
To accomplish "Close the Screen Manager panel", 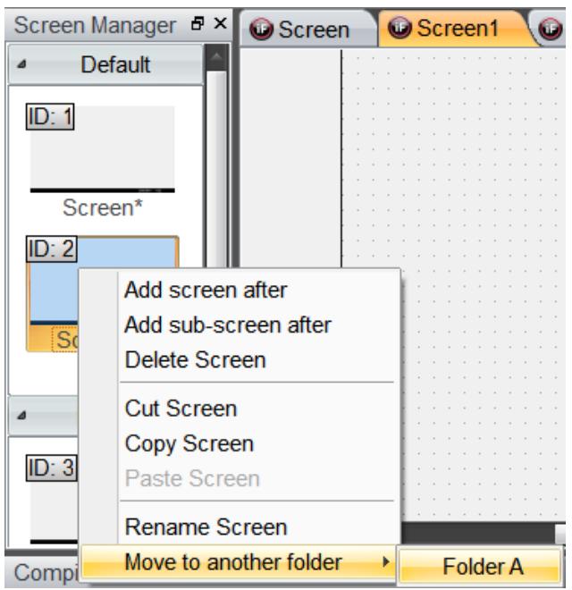I will click(221, 24).
